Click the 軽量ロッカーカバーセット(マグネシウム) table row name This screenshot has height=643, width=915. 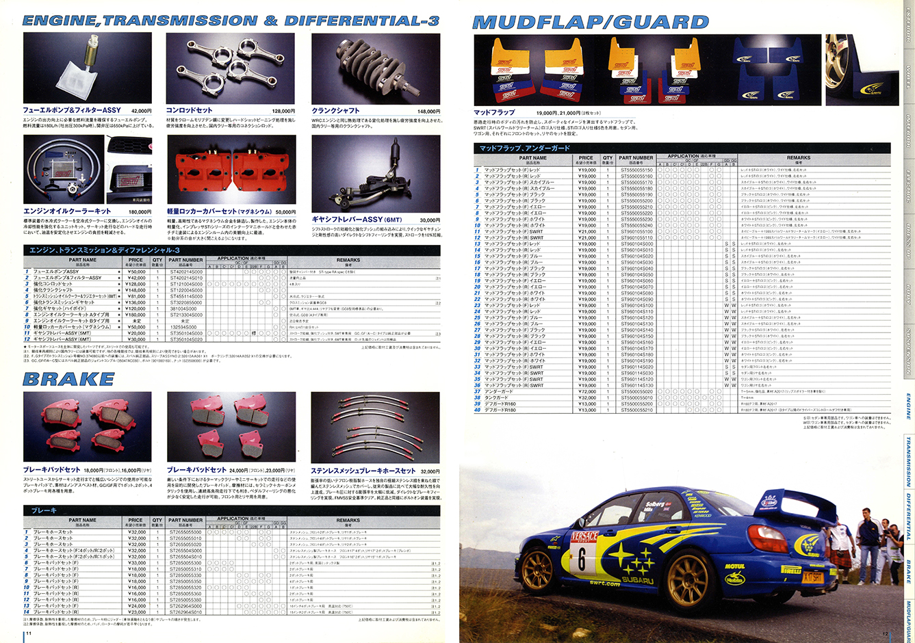[x=72, y=327]
